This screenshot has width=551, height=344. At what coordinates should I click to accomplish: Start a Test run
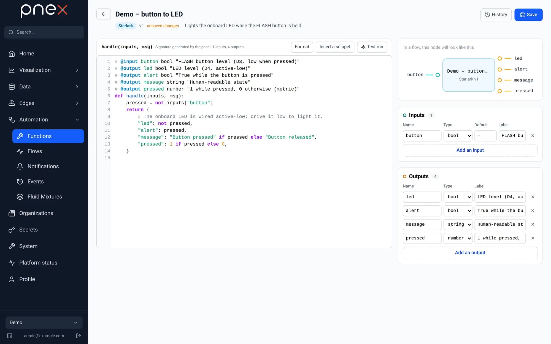coord(372,47)
